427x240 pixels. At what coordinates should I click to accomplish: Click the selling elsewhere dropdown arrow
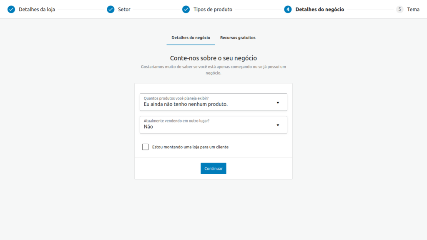tap(278, 125)
